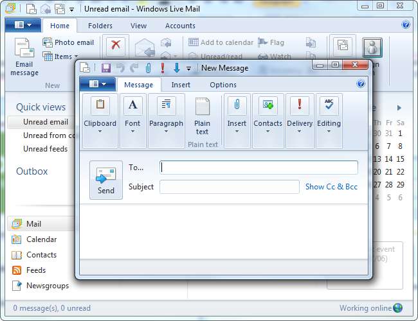Open Help in the New Message window
The image size is (418, 321).
pyautogui.click(x=361, y=84)
